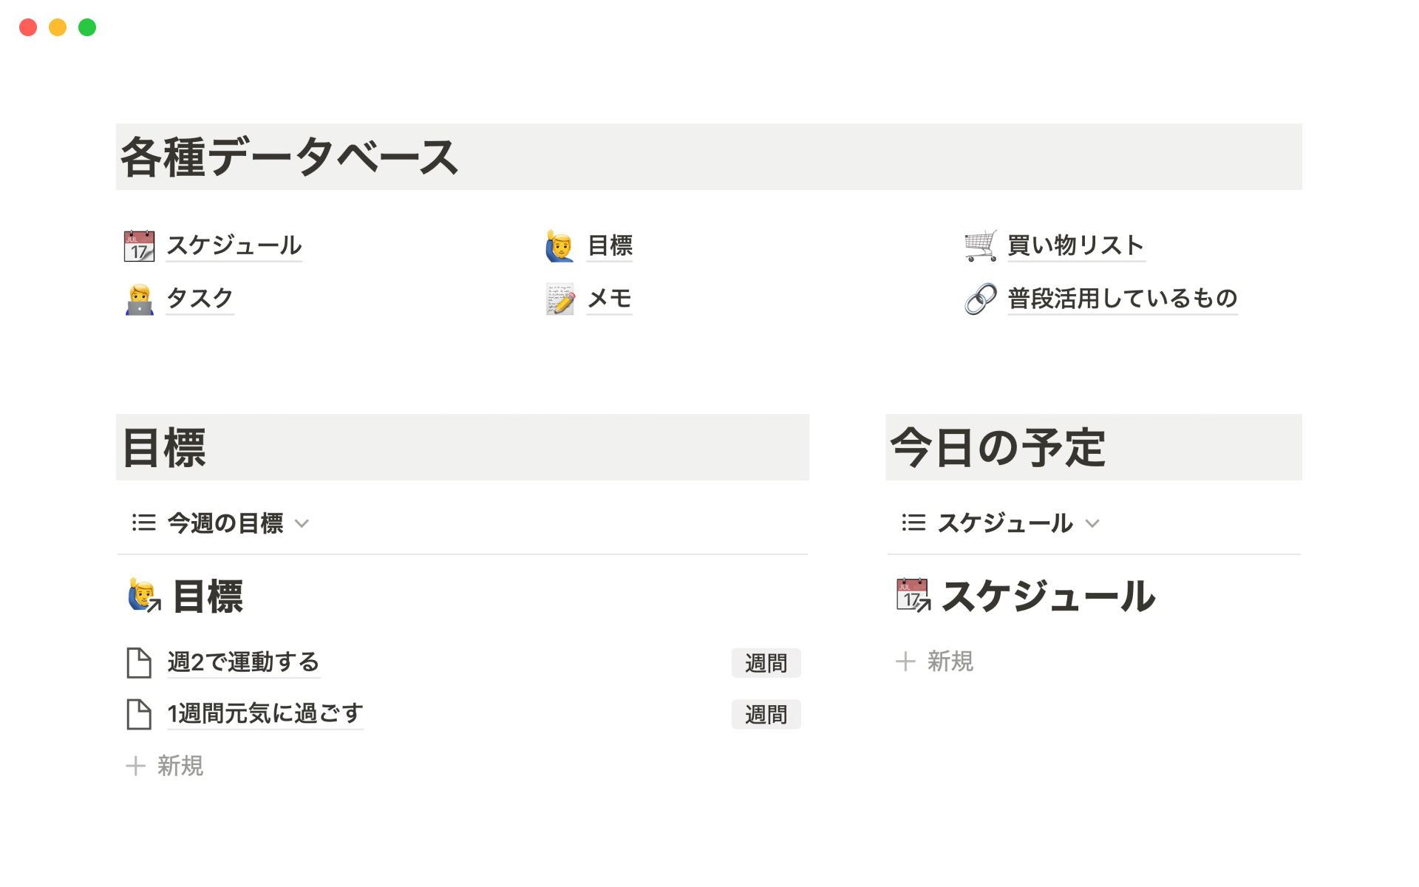Click the 週間 tag on 1週間元気に過ごす
The height and width of the screenshot is (887, 1419).
point(766,715)
